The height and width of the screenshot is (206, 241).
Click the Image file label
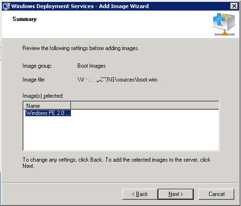34,80
